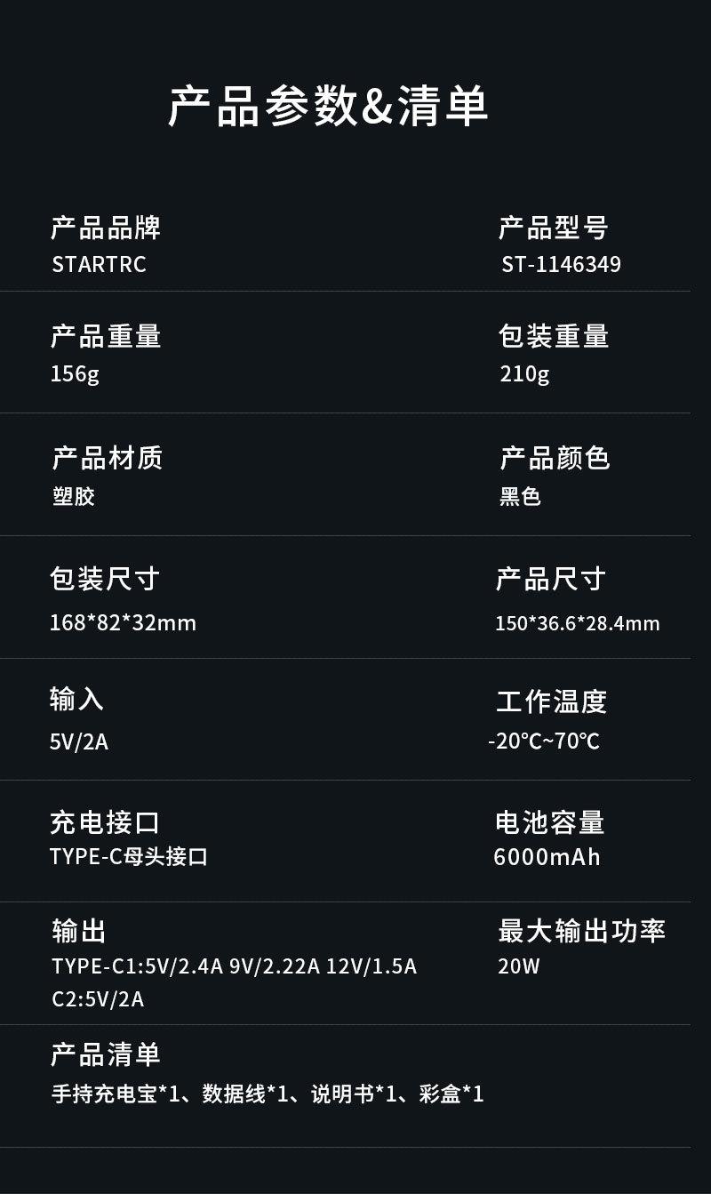Click the -20°C~70°C temperature range
Viewport: 711px width, 1194px height.
click(x=544, y=741)
